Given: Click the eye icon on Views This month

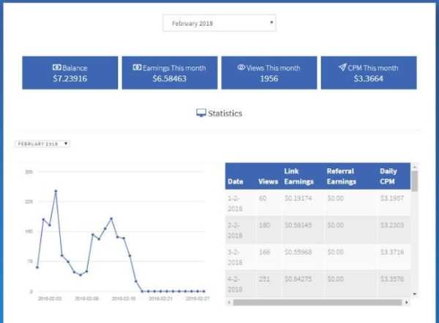Looking at the screenshot, I should coord(241,67).
